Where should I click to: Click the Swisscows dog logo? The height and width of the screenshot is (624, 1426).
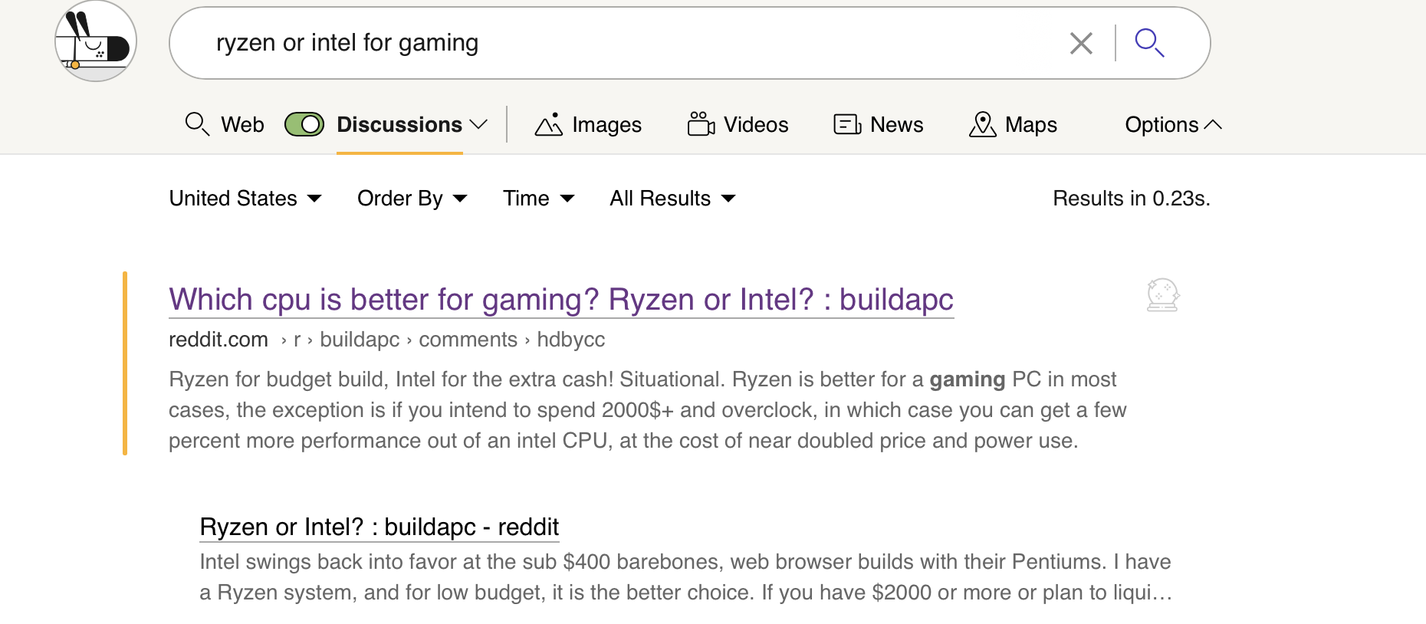pos(96,42)
